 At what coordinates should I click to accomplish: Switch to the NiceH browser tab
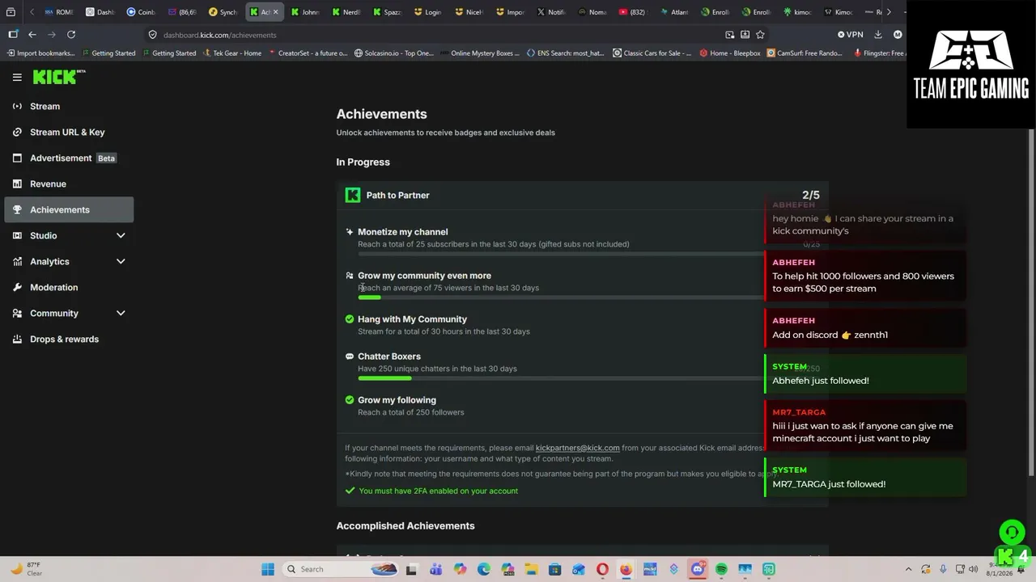[x=469, y=12]
